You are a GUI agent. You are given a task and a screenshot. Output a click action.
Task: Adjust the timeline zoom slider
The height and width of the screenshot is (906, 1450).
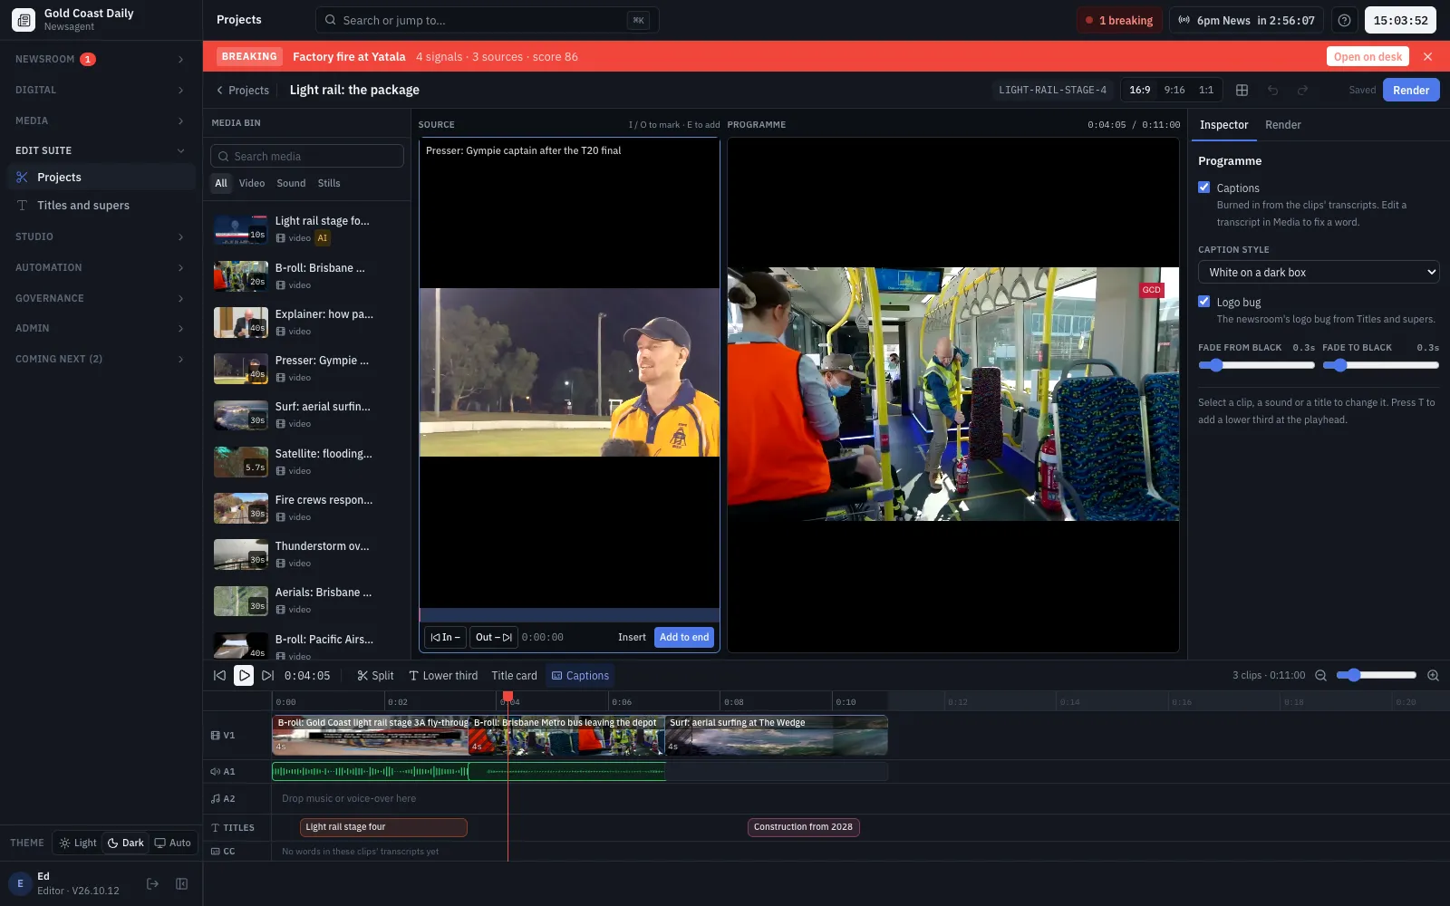click(1376, 675)
